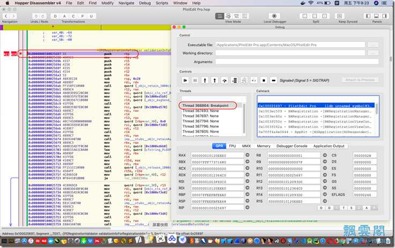
Task: Open the Scripts menu
Action: tap(162, 3)
